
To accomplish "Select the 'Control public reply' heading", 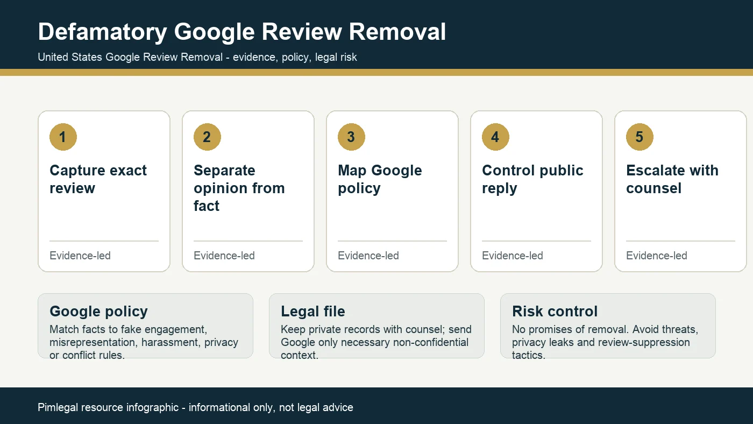I will click(532, 179).
